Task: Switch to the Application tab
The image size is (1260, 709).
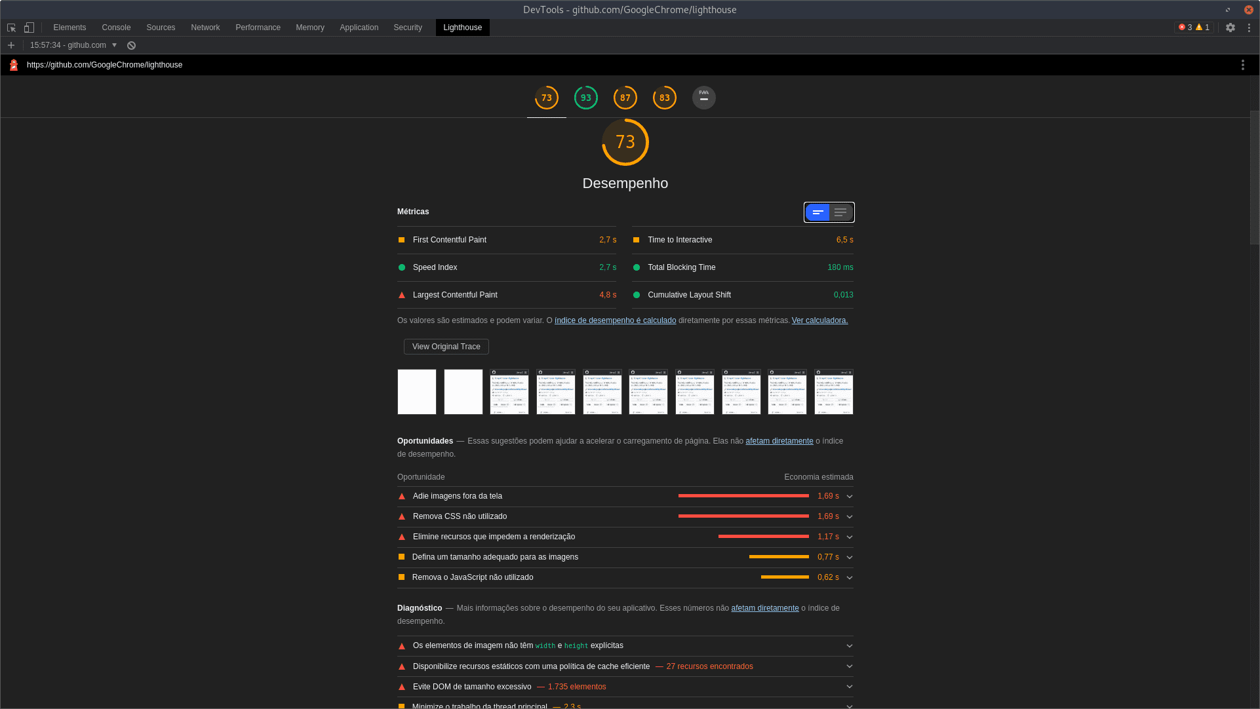Action: click(x=359, y=28)
